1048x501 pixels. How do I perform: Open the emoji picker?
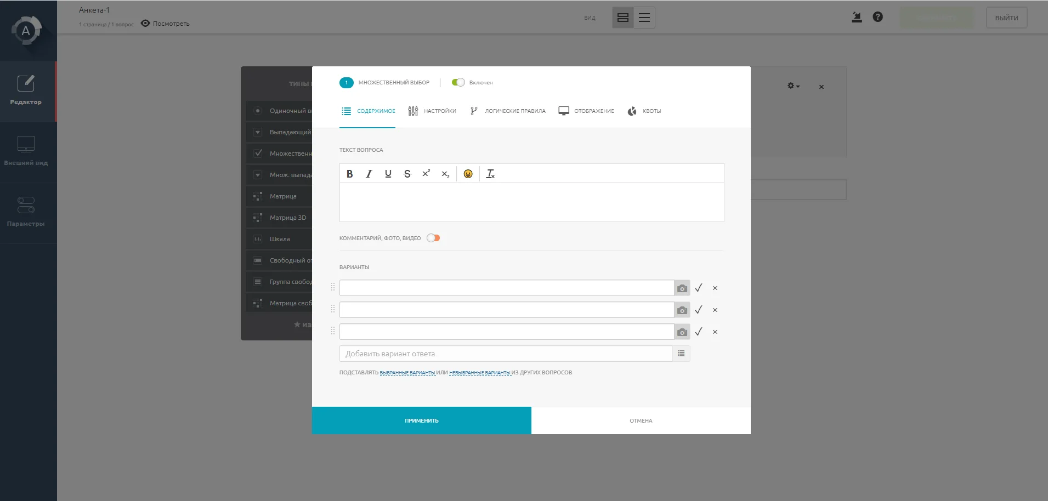468,174
